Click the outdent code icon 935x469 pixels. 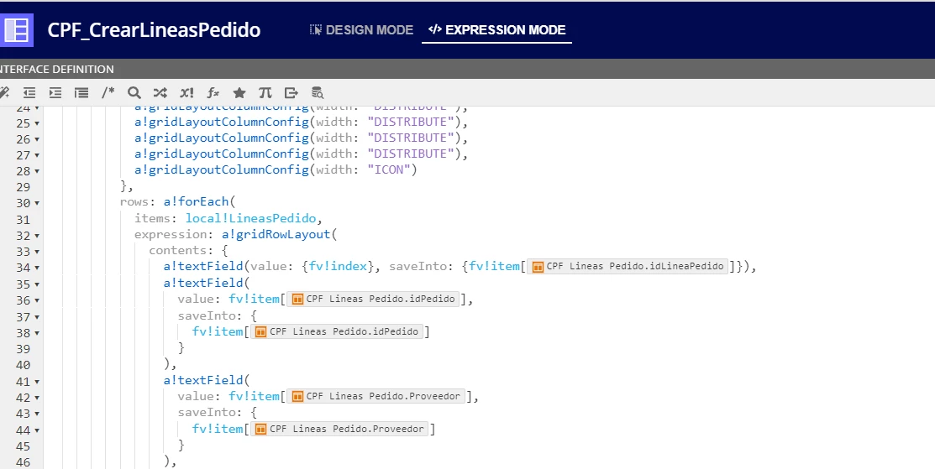point(29,93)
